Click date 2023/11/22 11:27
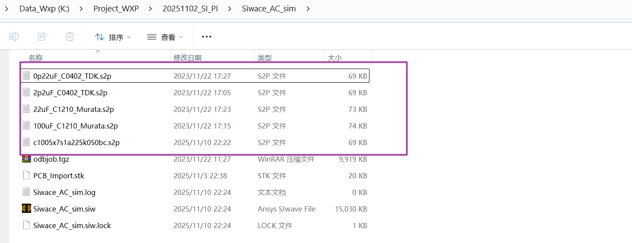The image size is (632, 243). (202, 159)
